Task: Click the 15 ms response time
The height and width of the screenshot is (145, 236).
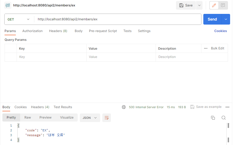Action: point(171,107)
